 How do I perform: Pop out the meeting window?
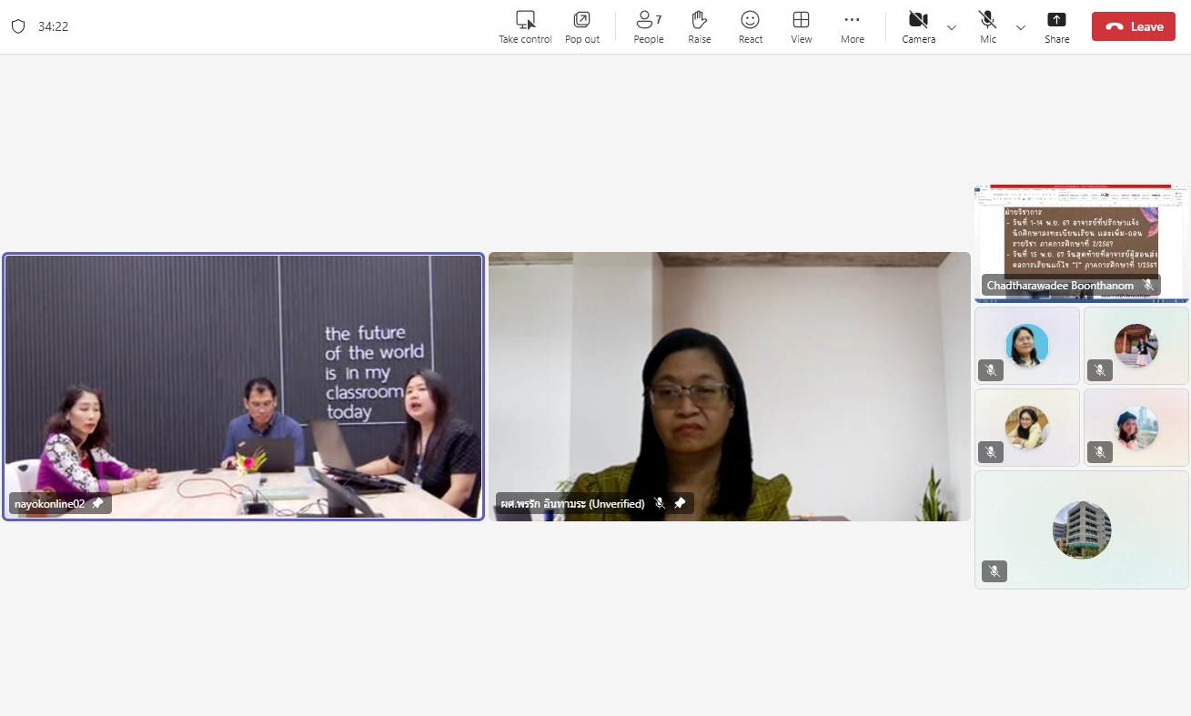[x=581, y=20]
